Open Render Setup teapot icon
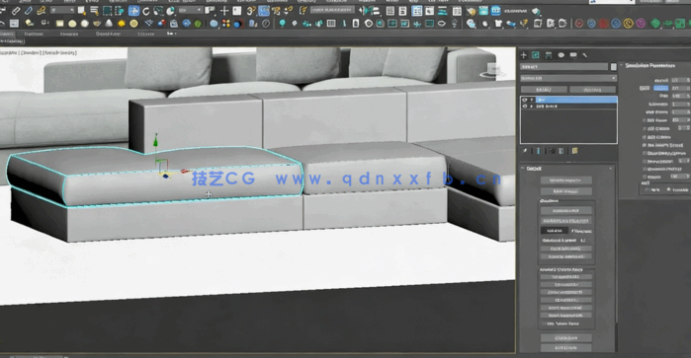The image size is (691, 358). (472, 11)
